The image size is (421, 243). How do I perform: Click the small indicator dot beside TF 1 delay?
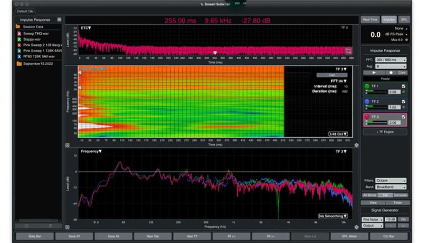tap(403, 92)
